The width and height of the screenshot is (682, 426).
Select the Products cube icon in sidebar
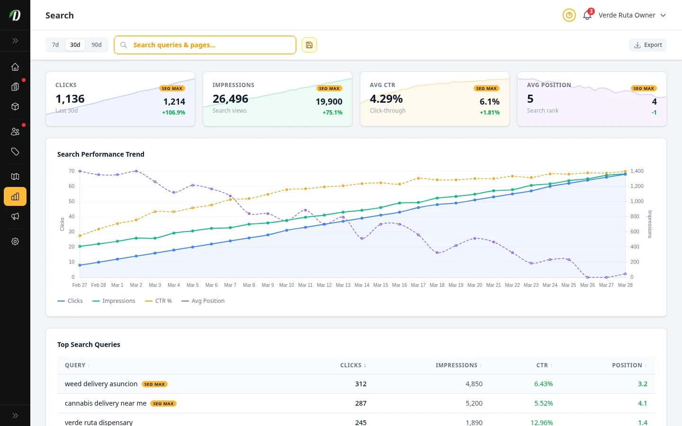15,106
